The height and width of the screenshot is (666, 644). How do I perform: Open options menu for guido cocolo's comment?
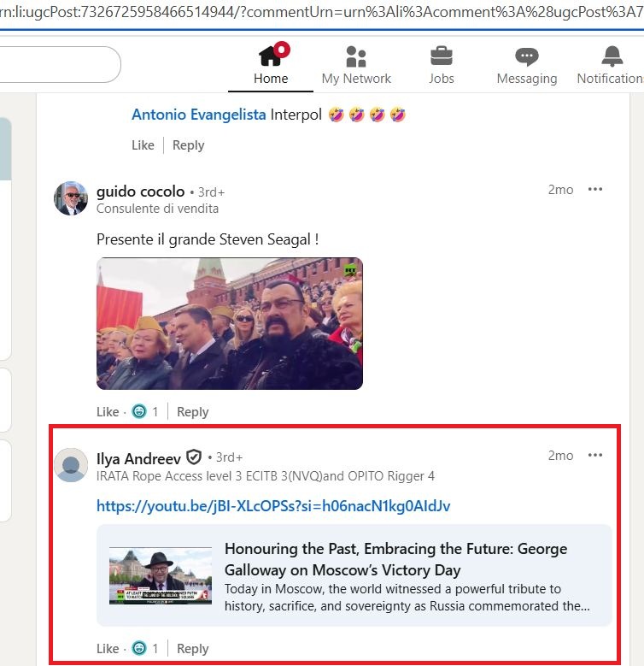tap(595, 189)
